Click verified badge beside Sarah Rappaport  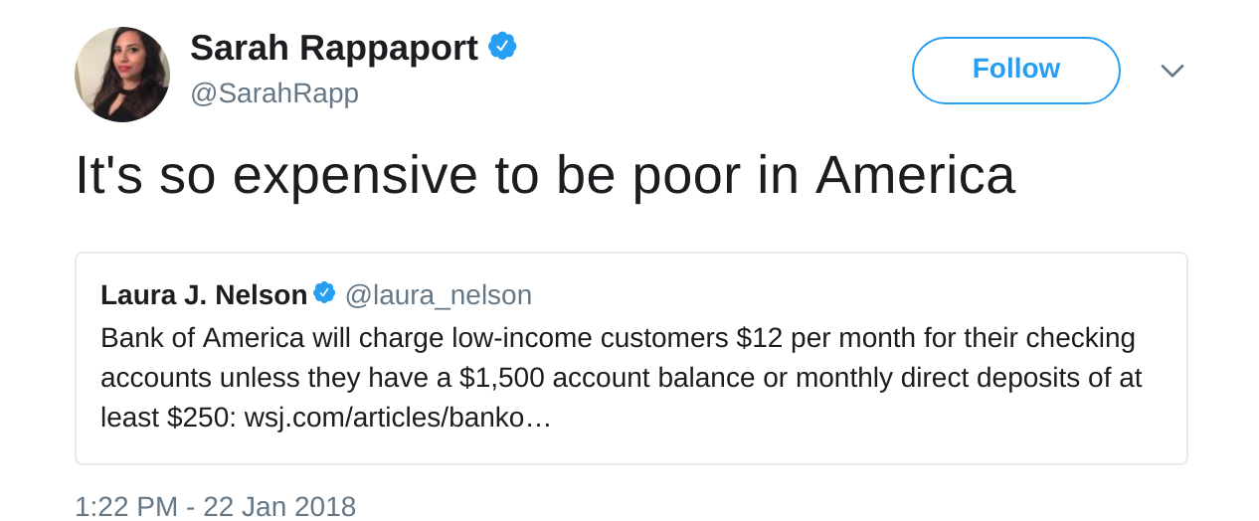tap(502, 46)
